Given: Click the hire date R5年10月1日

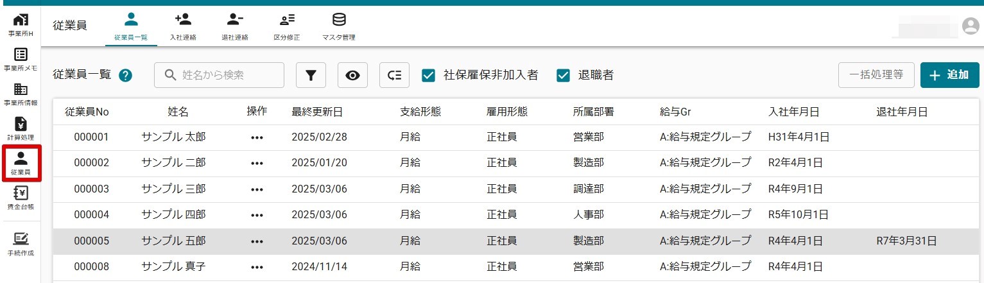Looking at the screenshot, I should tap(798, 215).
